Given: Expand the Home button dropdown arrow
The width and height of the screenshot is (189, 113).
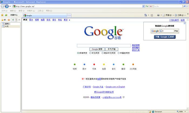Looking at the screenshot, I should tap(148, 15).
